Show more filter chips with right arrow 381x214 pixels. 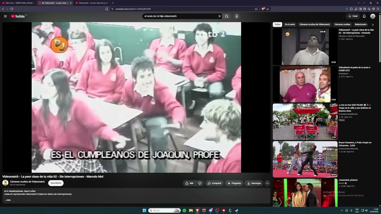tap(373, 25)
